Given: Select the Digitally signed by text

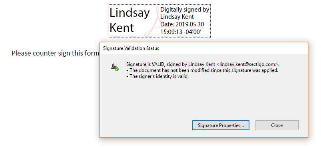Looking at the screenshot, I should click(185, 10).
